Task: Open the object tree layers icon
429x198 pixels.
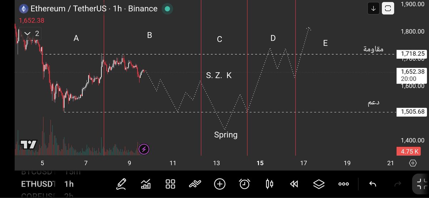Action: point(319,184)
